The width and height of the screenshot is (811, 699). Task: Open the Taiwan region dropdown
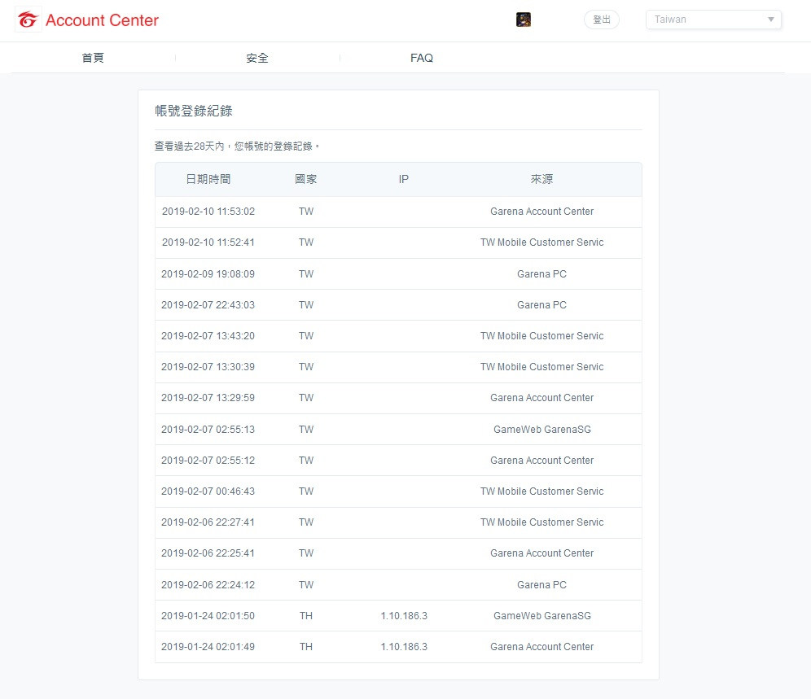712,20
